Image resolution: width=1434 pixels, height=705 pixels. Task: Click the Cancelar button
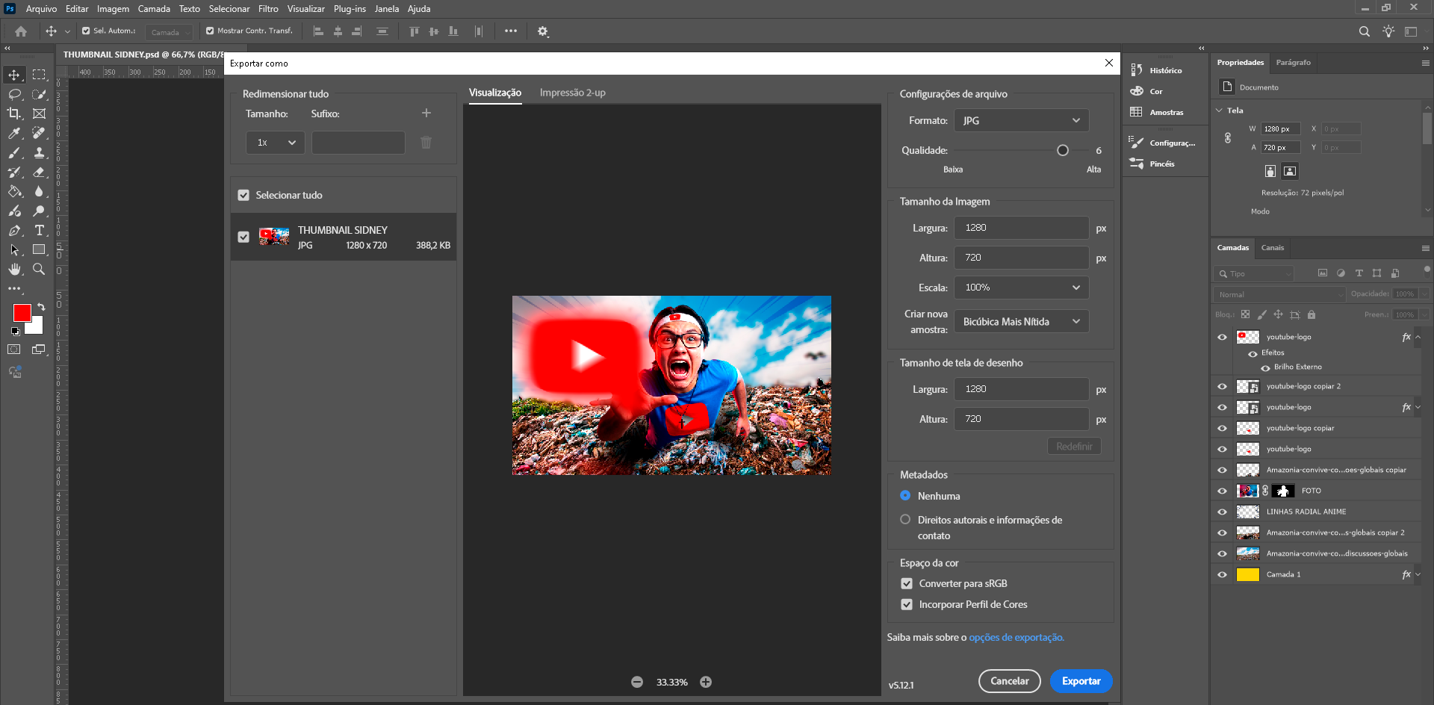tap(1009, 681)
